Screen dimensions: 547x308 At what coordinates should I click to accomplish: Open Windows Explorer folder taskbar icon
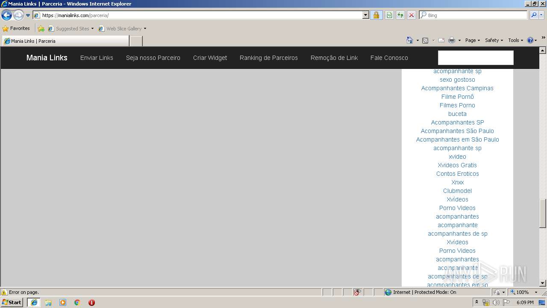[x=48, y=302]
